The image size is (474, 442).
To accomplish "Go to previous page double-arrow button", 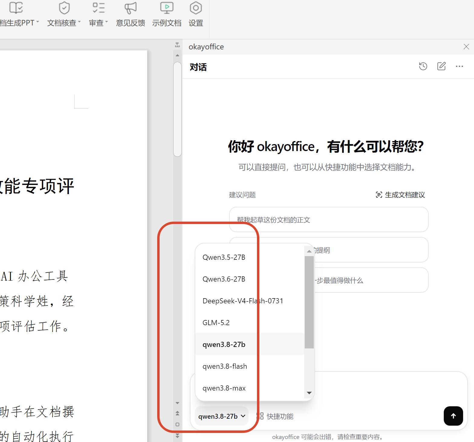I will (x=177, y=413).
